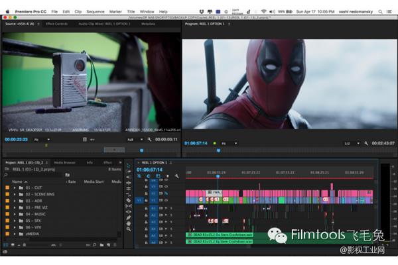Toggle track output eye on V1 row
This screenshot has height=265, width=398.
pyautogui.click(x=166, y=200)
